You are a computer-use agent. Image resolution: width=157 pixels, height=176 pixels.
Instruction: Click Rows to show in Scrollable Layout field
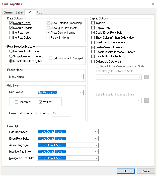click(61, 113)
